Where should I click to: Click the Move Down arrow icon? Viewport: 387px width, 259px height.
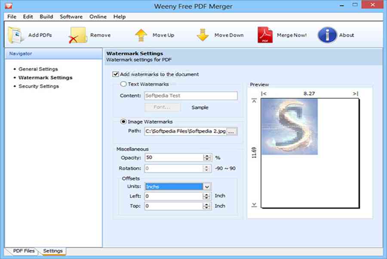203,35
